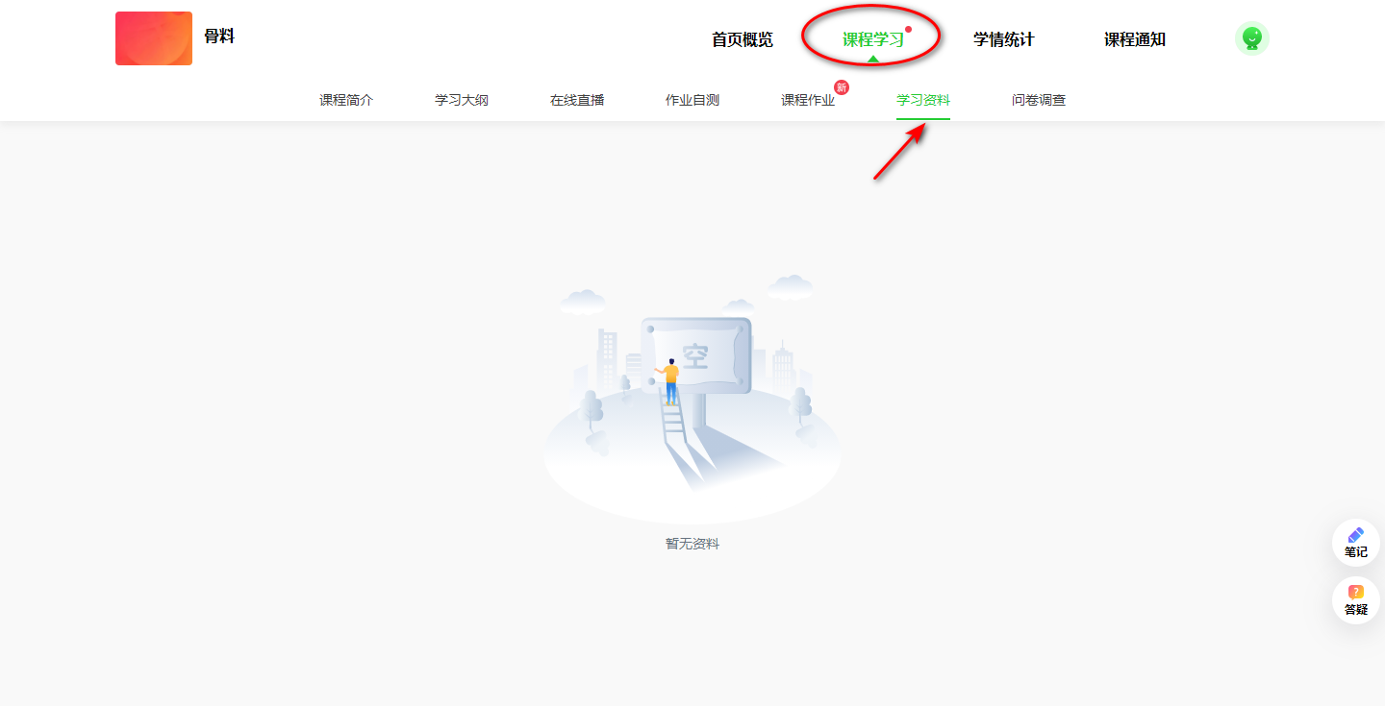Switch to the 学习大纲 tab
Image resolution: width=1385 pixels, height=706 pixels.
click(x=462, y=100)
